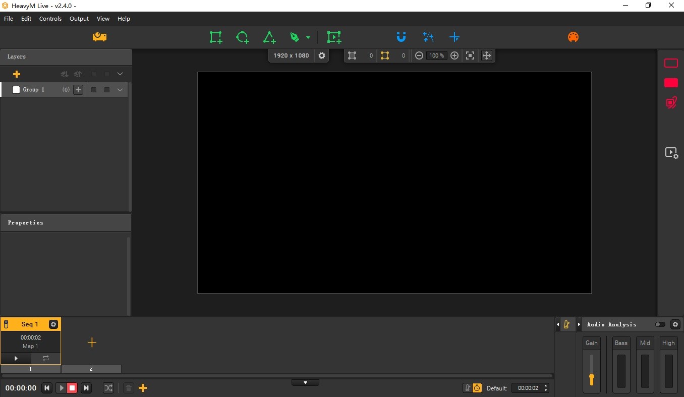Toggle the Seq 1 switch

[6, 324]
